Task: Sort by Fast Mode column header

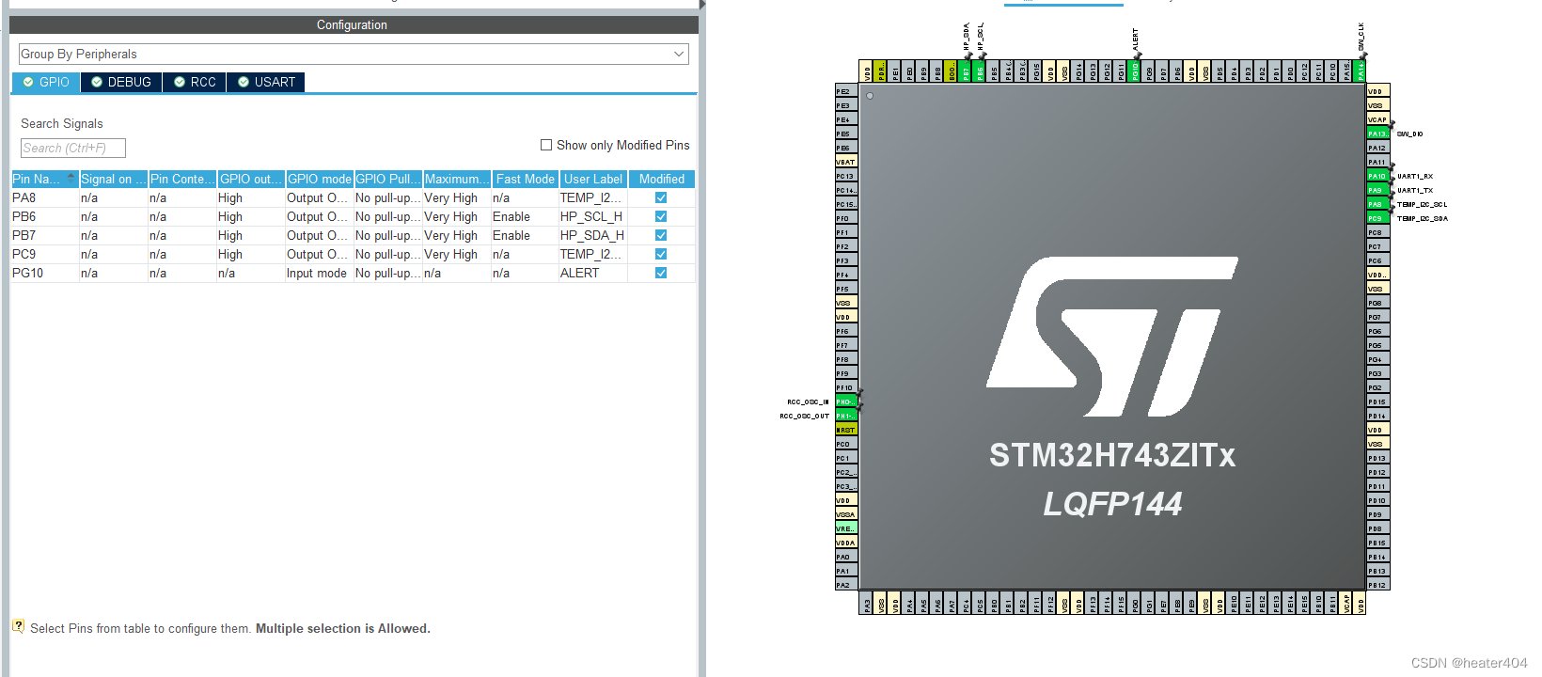Action: coord(526,179)
